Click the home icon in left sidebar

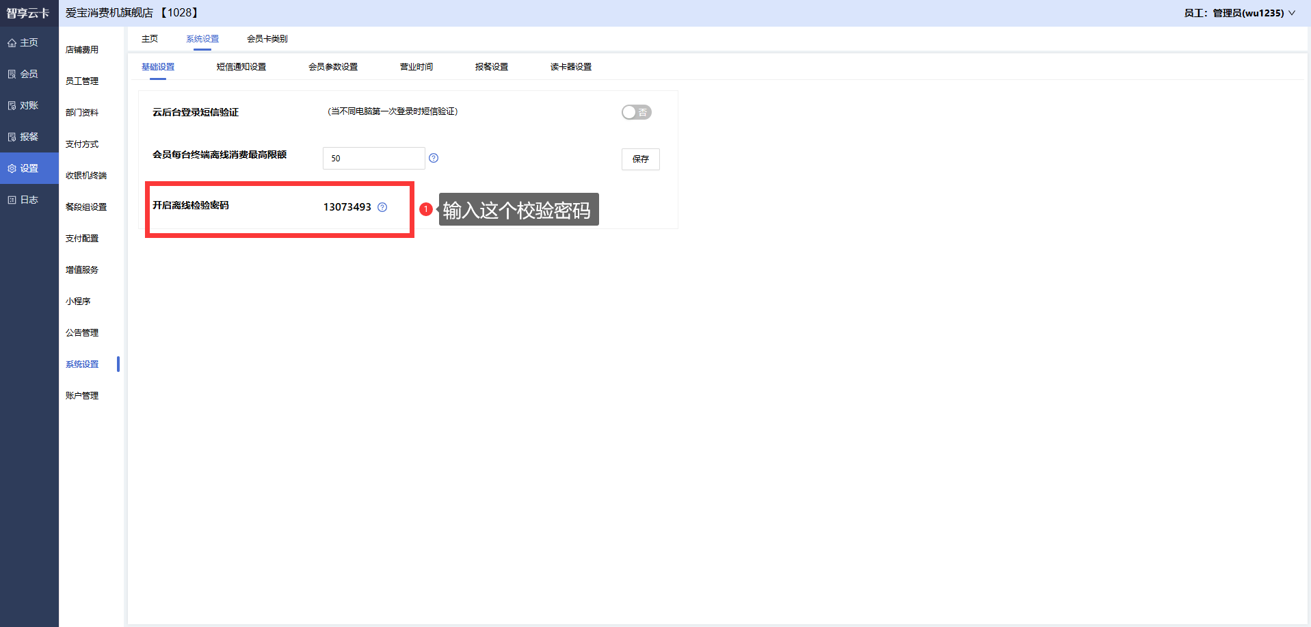click(x=12, y=43)
